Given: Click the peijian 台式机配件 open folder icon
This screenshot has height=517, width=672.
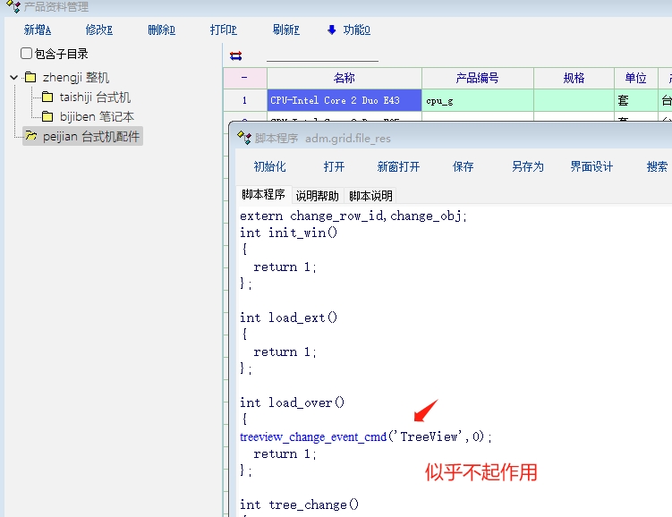Looking at the screenshot, I should 30,137.
